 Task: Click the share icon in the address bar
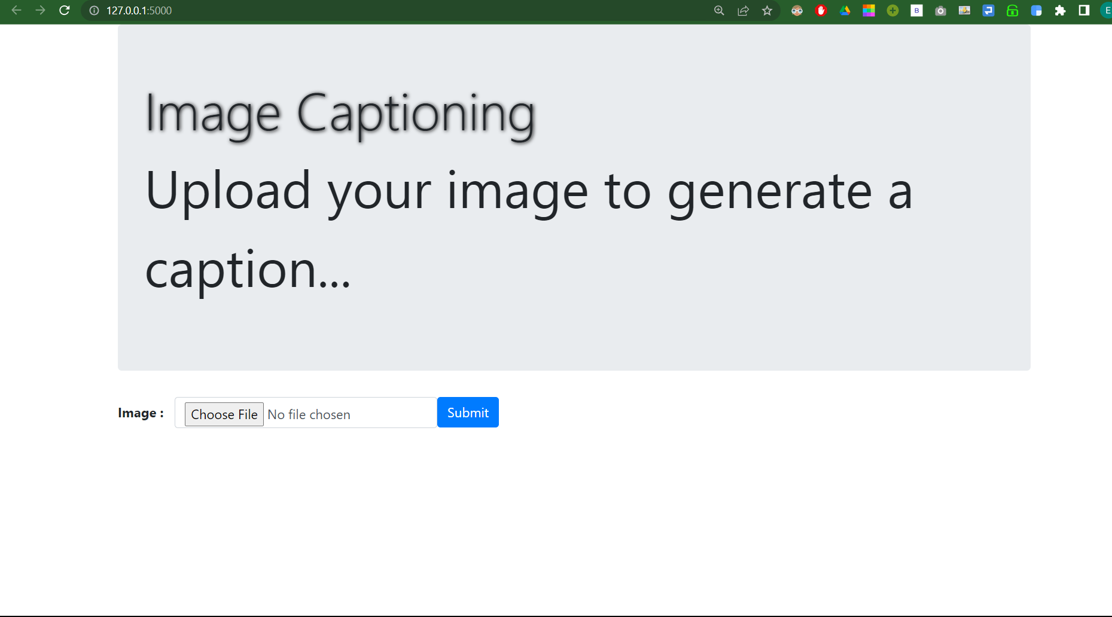click(x=743, y=10)
